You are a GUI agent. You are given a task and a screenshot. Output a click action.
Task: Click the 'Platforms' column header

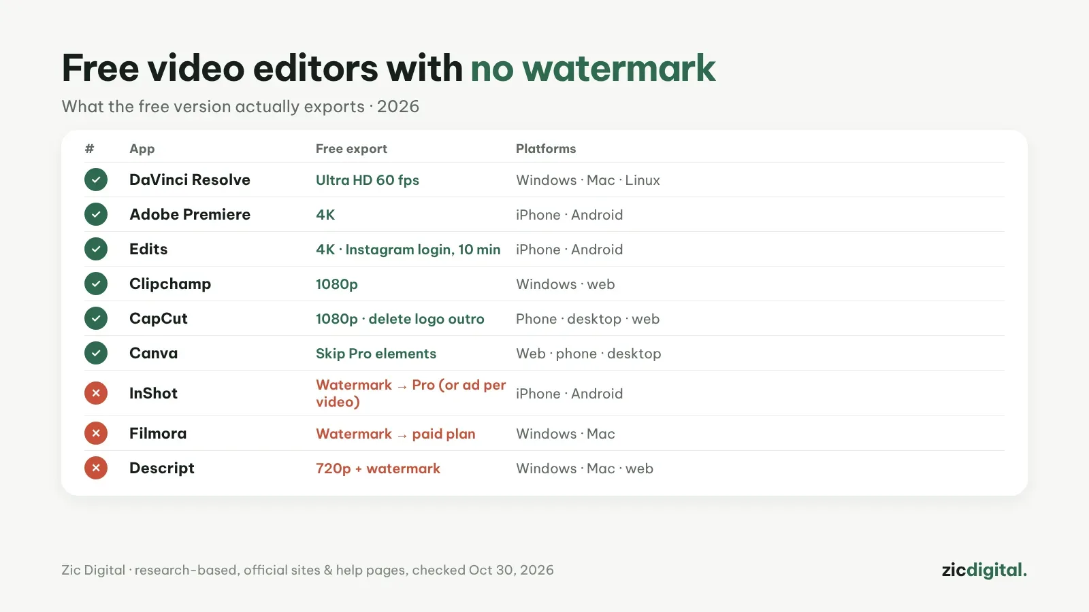546,149
